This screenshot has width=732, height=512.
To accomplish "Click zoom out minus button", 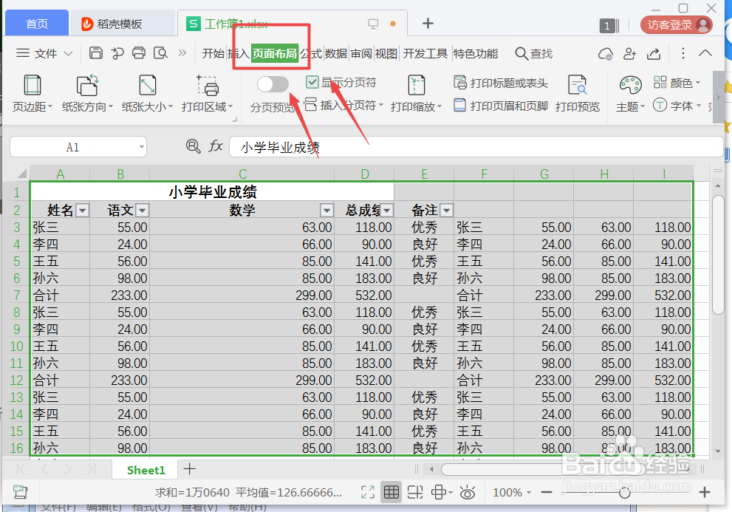I will pos(546,492).
